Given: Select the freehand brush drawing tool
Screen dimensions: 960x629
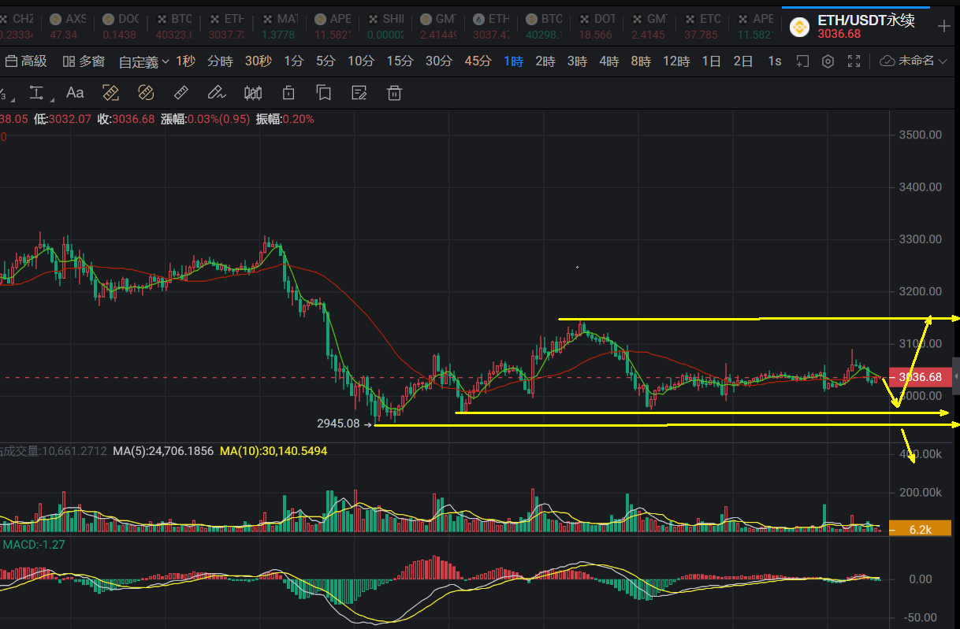Looking at the screenshot, I should click(x=216, y=93).
